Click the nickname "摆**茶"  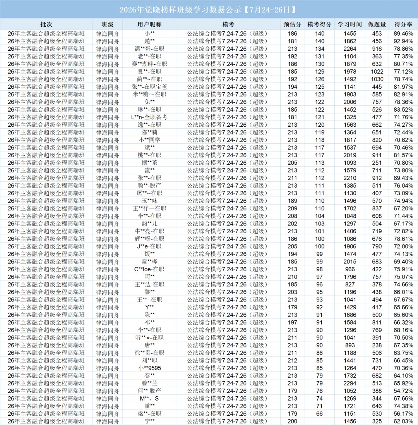(149, 163)
